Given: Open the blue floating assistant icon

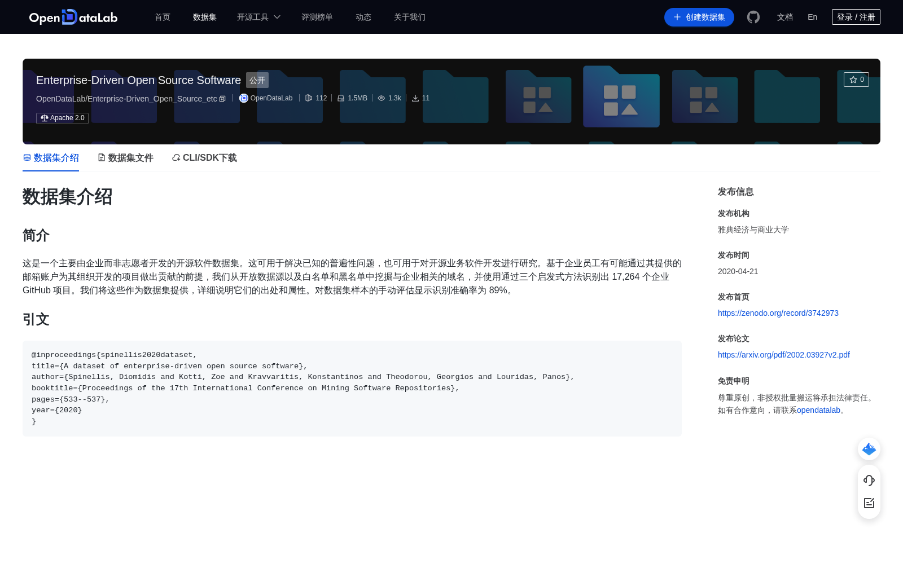Looking at the screenshot, I should 869,449.
